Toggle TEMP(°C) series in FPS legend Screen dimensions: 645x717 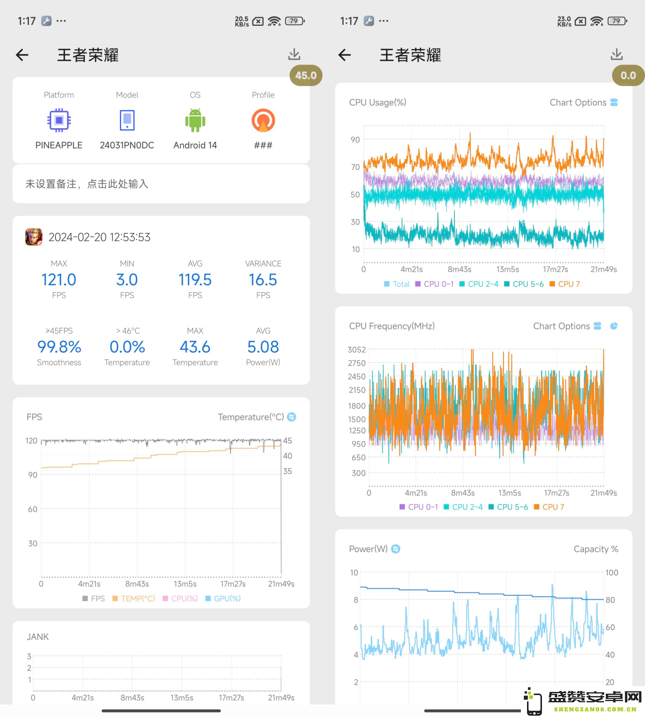tap(134, 598)
